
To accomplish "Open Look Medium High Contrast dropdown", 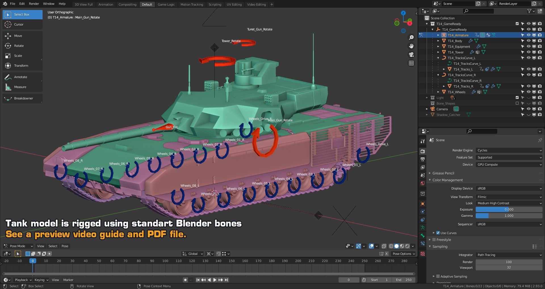I will (x=509, y=203).
